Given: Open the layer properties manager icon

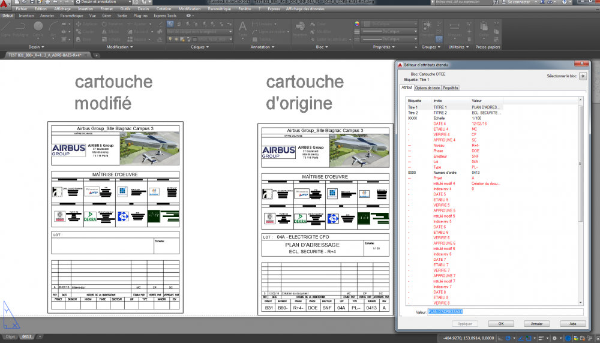Looking at the screenshot, I should 170,24.
